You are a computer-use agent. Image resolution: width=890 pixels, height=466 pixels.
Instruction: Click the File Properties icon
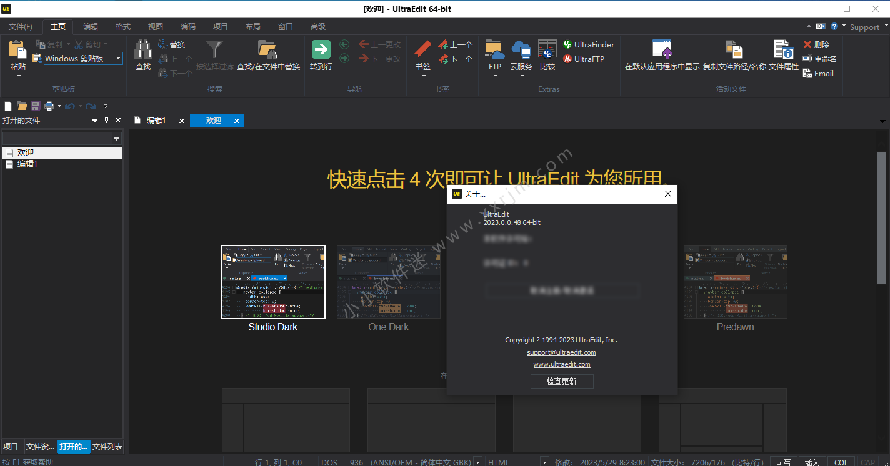tap(783, 50)
